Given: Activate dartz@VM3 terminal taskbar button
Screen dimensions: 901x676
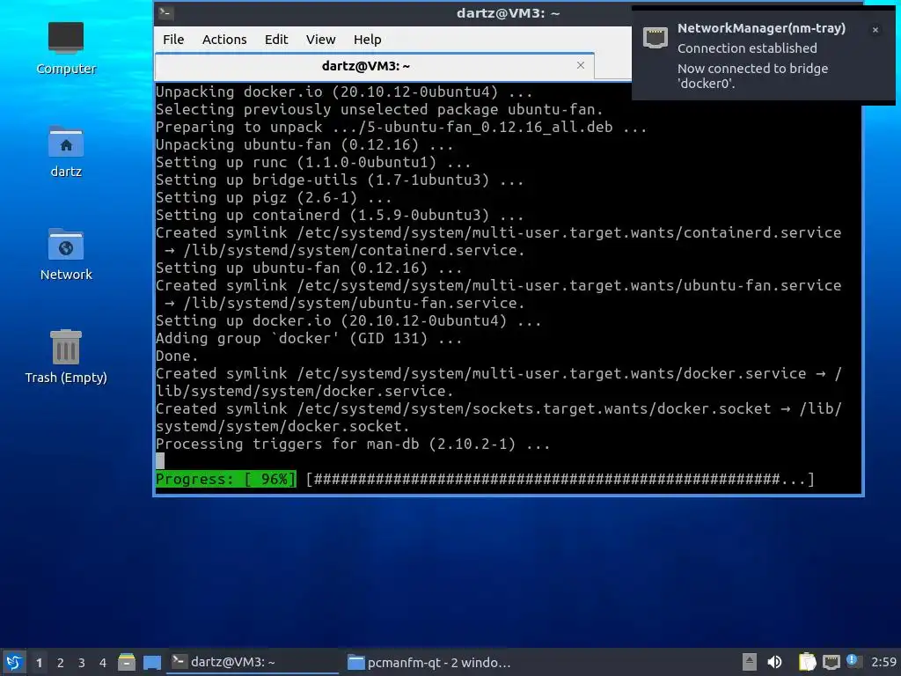Looking at the screenshot, I should (x=253, y=662).
